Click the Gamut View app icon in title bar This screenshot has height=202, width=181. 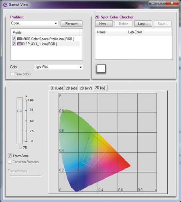[x=5, y=5]
